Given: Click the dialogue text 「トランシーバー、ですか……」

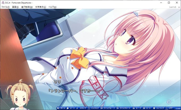Looking at the screenshot, I should click(74, 91).
